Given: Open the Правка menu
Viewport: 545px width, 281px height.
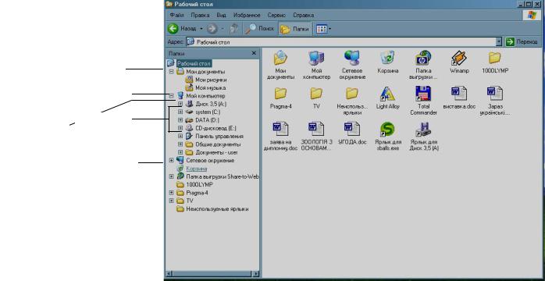Looking at the screenshot, I should (x=200, y=16).
